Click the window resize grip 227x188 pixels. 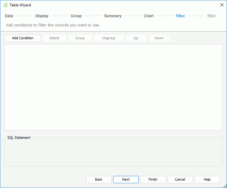click(225, 186)
